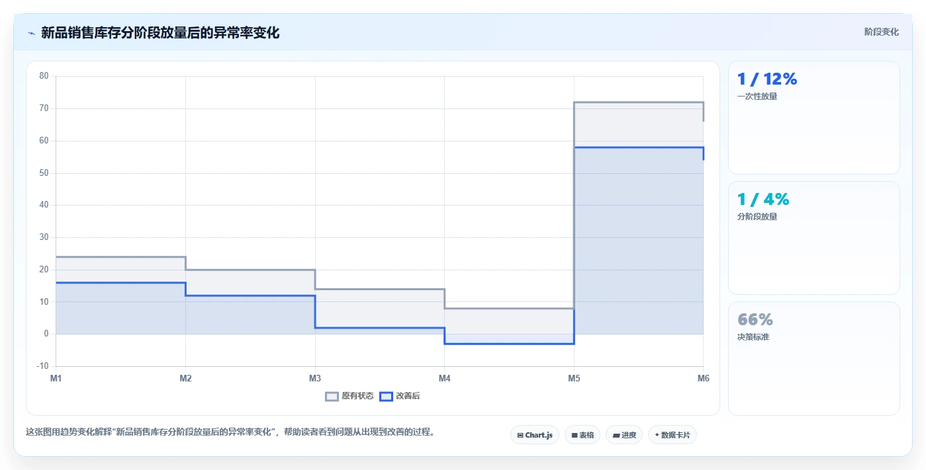Toggle the 原有状态 legend item
The height and width of the screenshot is (470, 926).
pyautogui.click(x=349, y=396)
